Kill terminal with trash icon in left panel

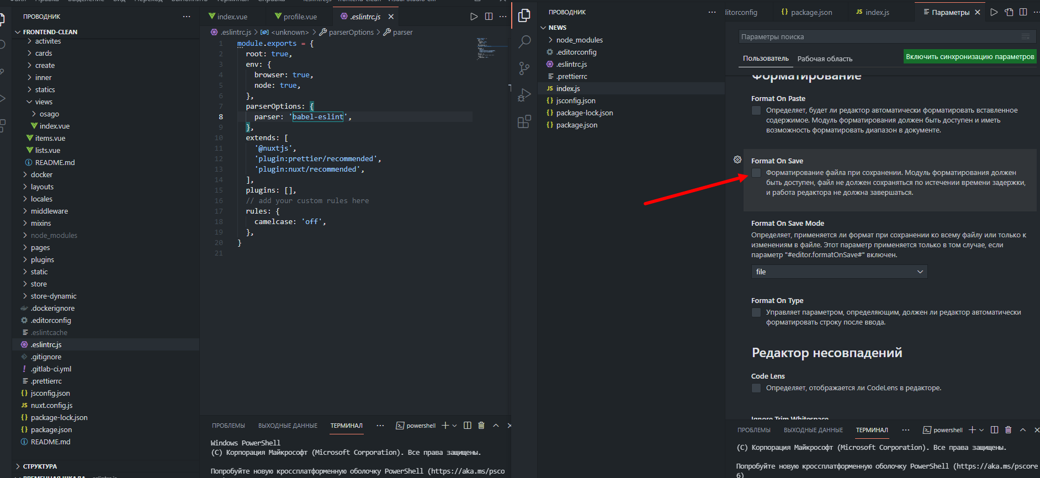coord(481,426)
